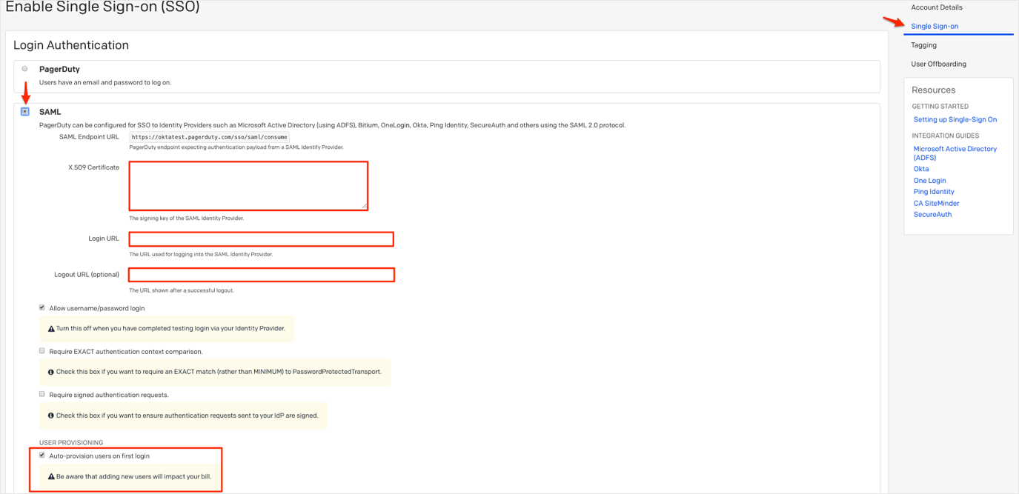Select the PagerDuty login authentication radio button
Viewport: 1019px width, 494px height.
[25, 69]
